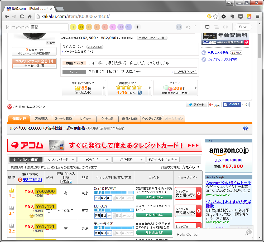Expand the 売れ筋ランキング arrow
Screen dimensions: 264x242
tap(104, 88)
